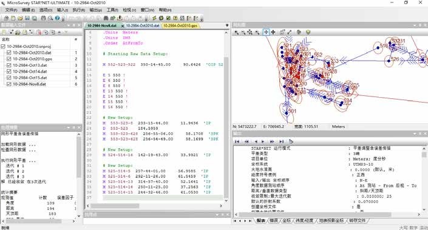Open the input files panel dropdown arrow
This screenshot has height=230, width=428.
click(x=69, y=25)
